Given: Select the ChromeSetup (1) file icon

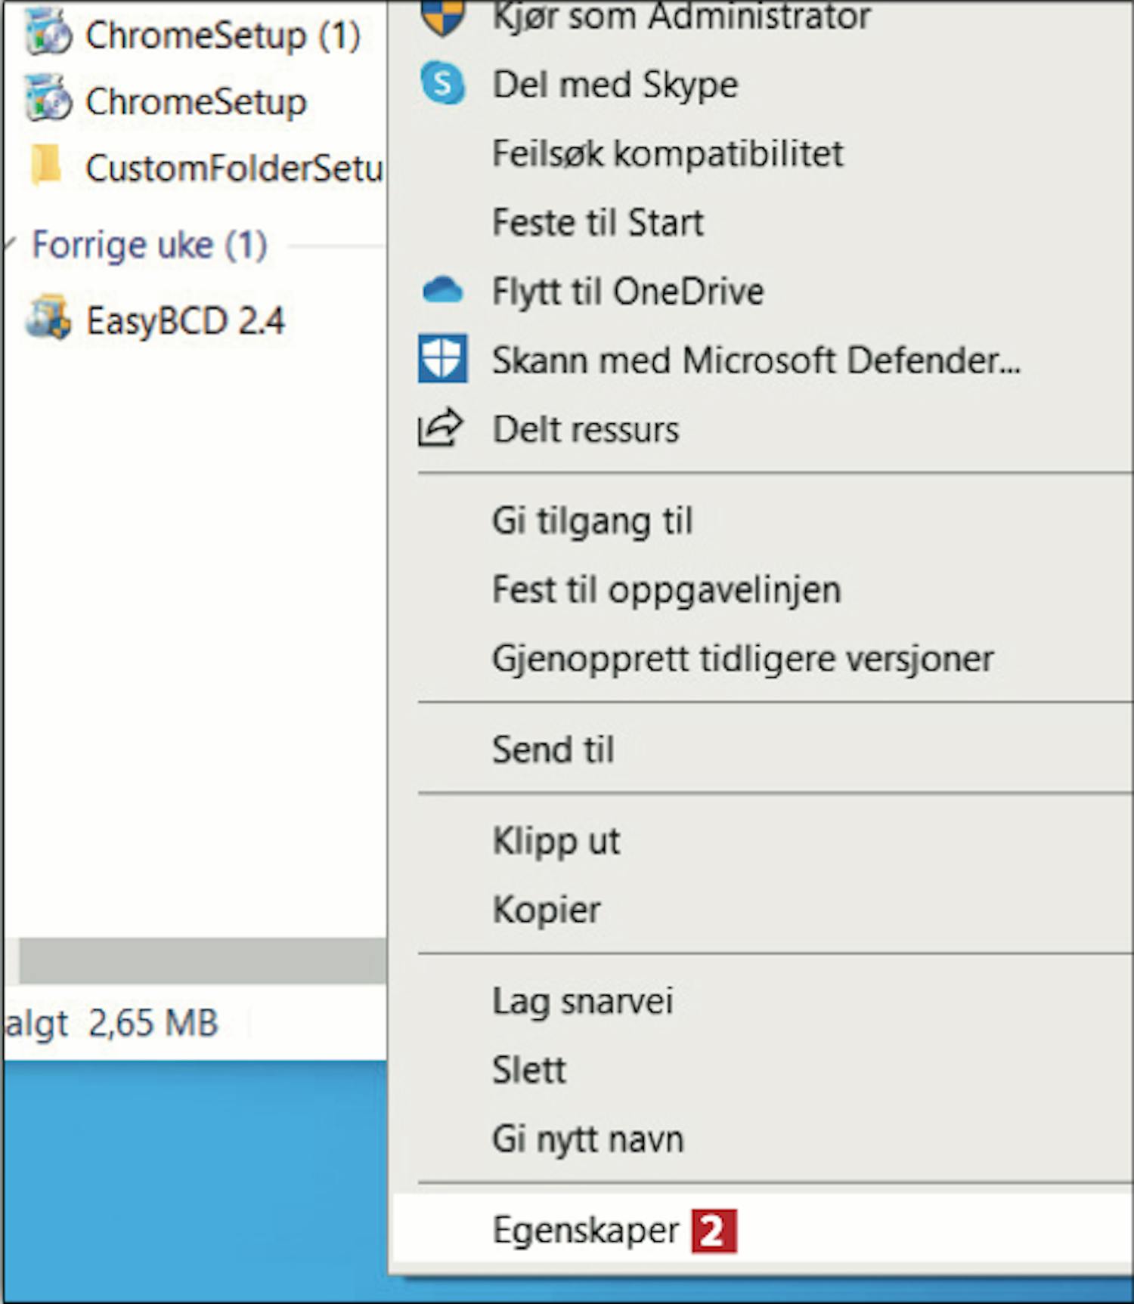Looking at the screenshot, I should tap(48, 34).
